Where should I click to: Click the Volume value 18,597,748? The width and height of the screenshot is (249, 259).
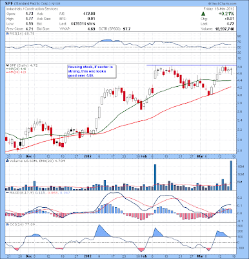[224, 28]
